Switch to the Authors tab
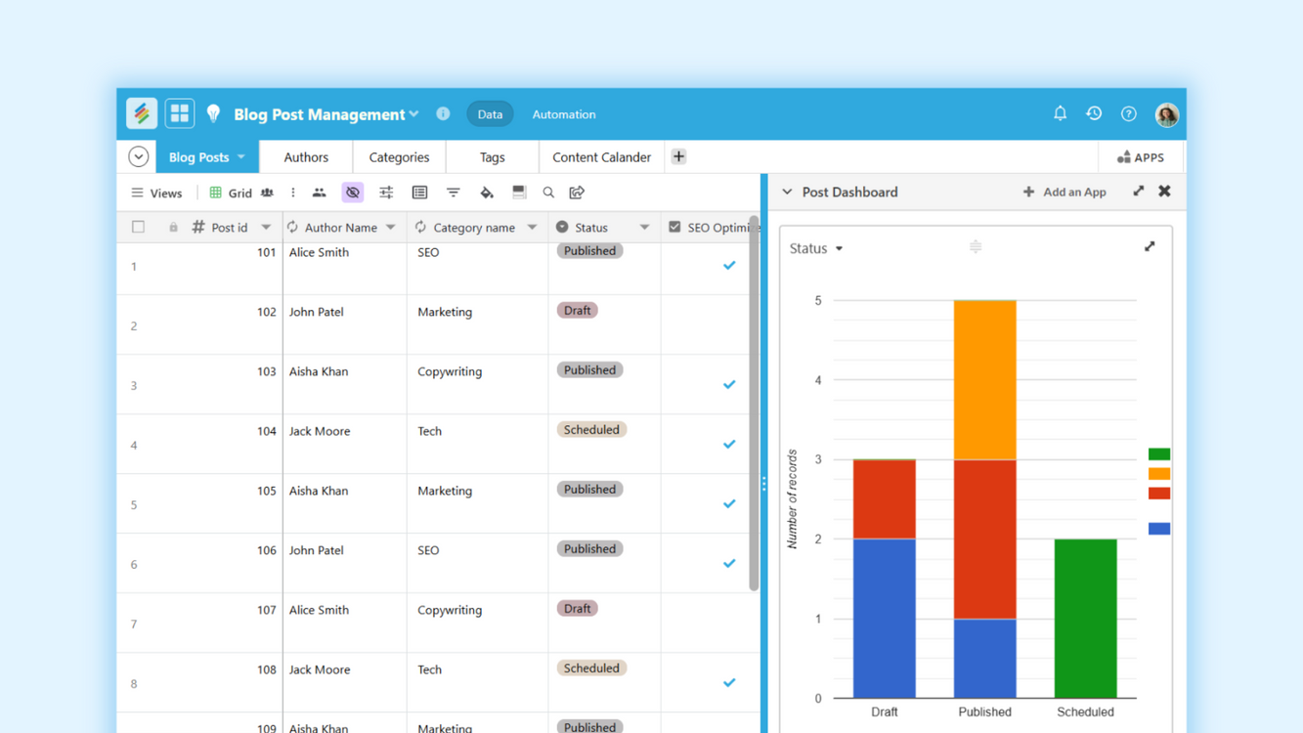This screenshot has height=733, width=1303. pyautogui.click(x=306, y=156)
